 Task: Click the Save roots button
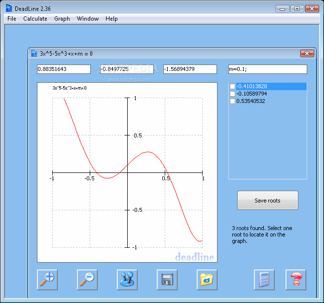tap(268, 200)
